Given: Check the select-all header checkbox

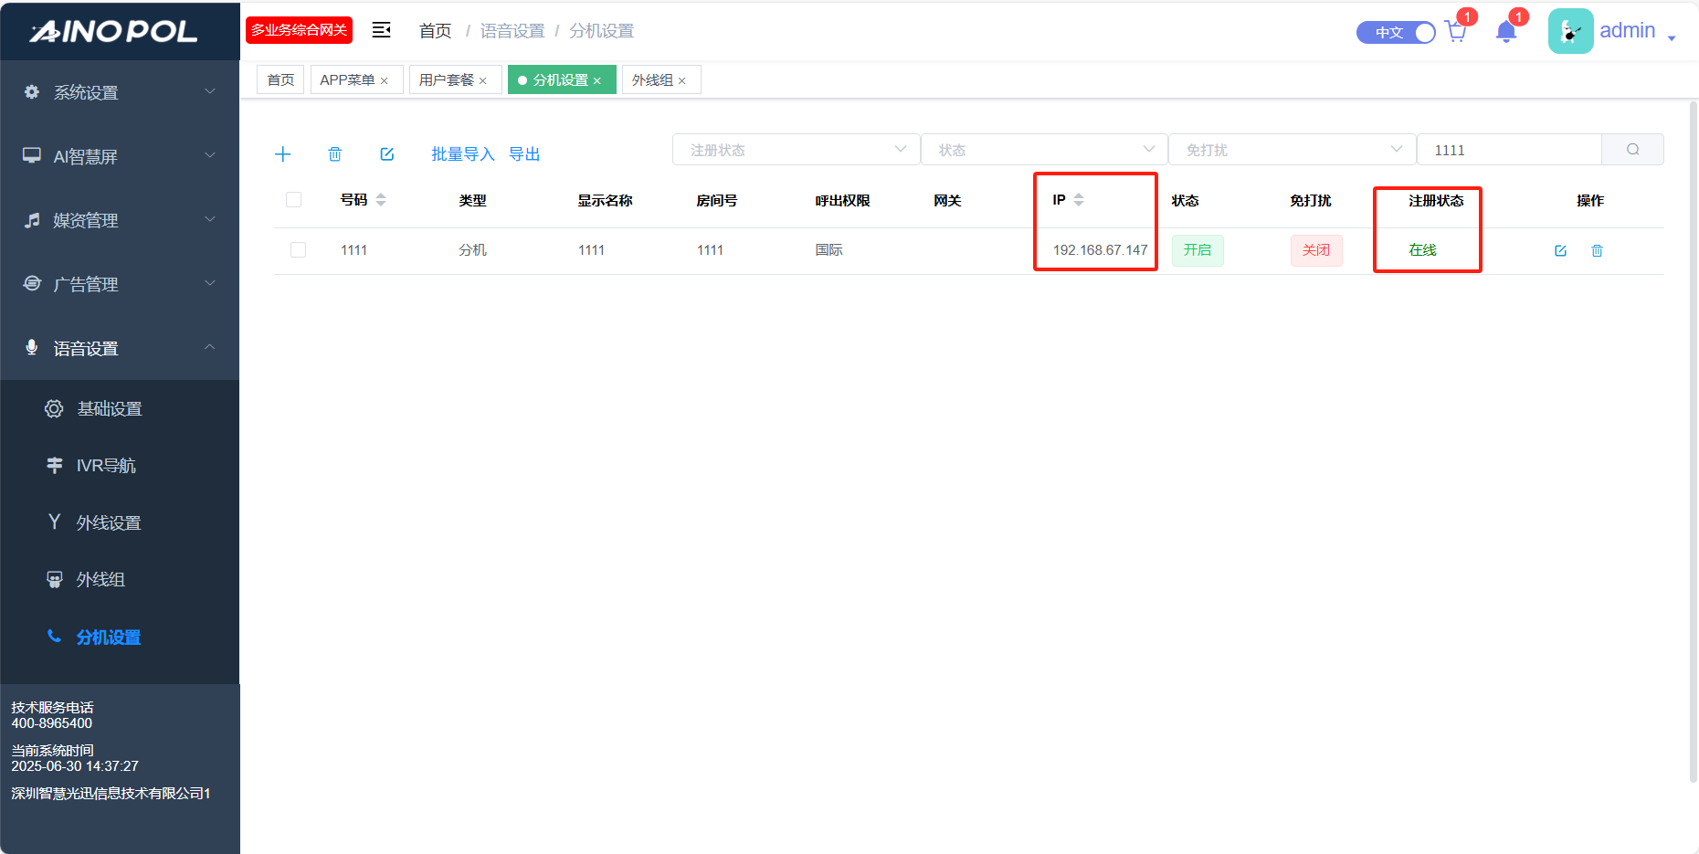Looking at the screenshot, I should point(293,200).
